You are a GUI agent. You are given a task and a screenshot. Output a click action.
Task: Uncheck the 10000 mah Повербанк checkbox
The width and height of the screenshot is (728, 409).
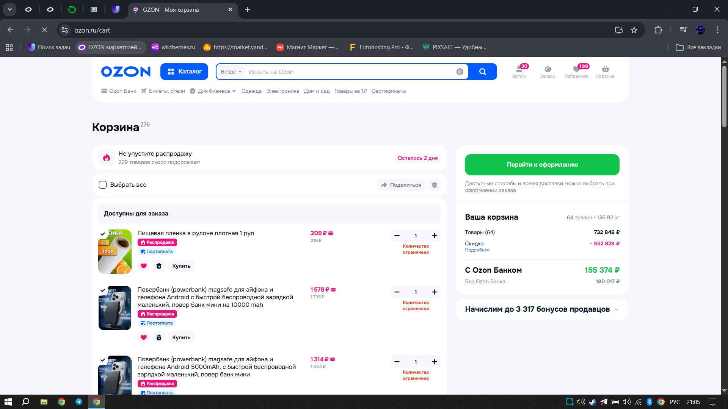click(103, 290)
